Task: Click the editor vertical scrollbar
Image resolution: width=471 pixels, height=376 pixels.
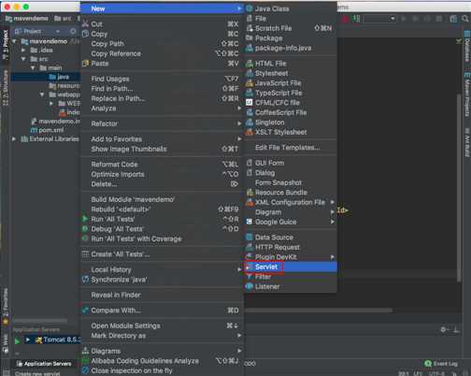Action: click(459, 187)
